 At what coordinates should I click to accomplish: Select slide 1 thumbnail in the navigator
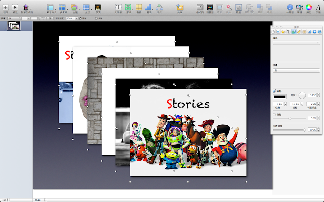pos(14,26)
